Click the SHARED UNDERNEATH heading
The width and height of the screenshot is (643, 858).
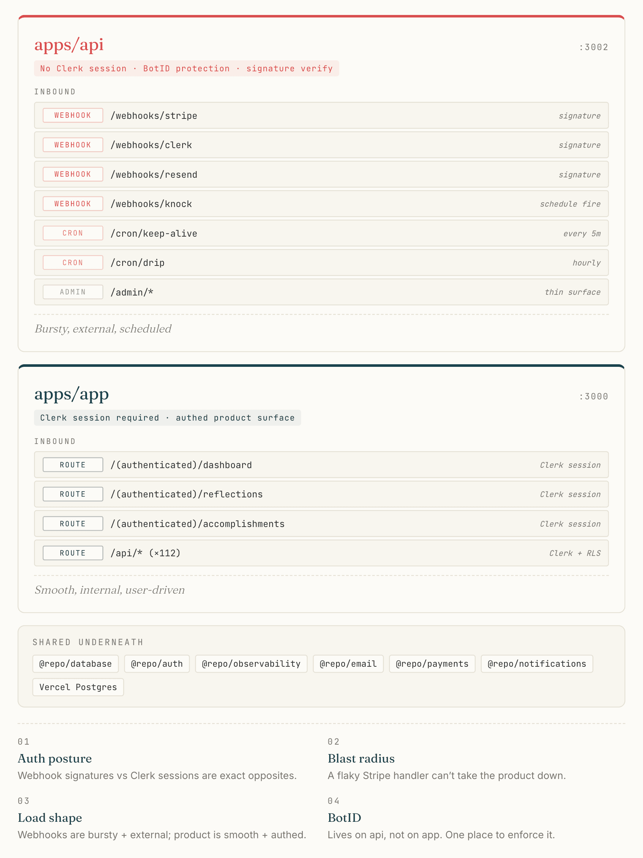click(88, 642)
